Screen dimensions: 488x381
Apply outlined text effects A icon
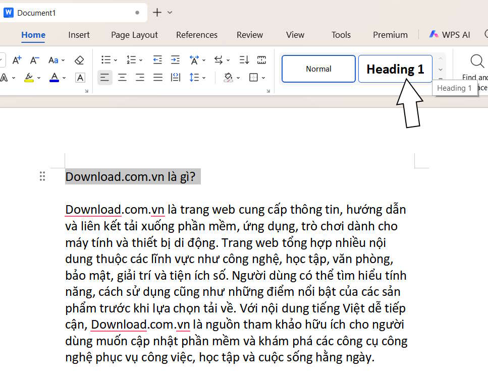coord(4,78)
